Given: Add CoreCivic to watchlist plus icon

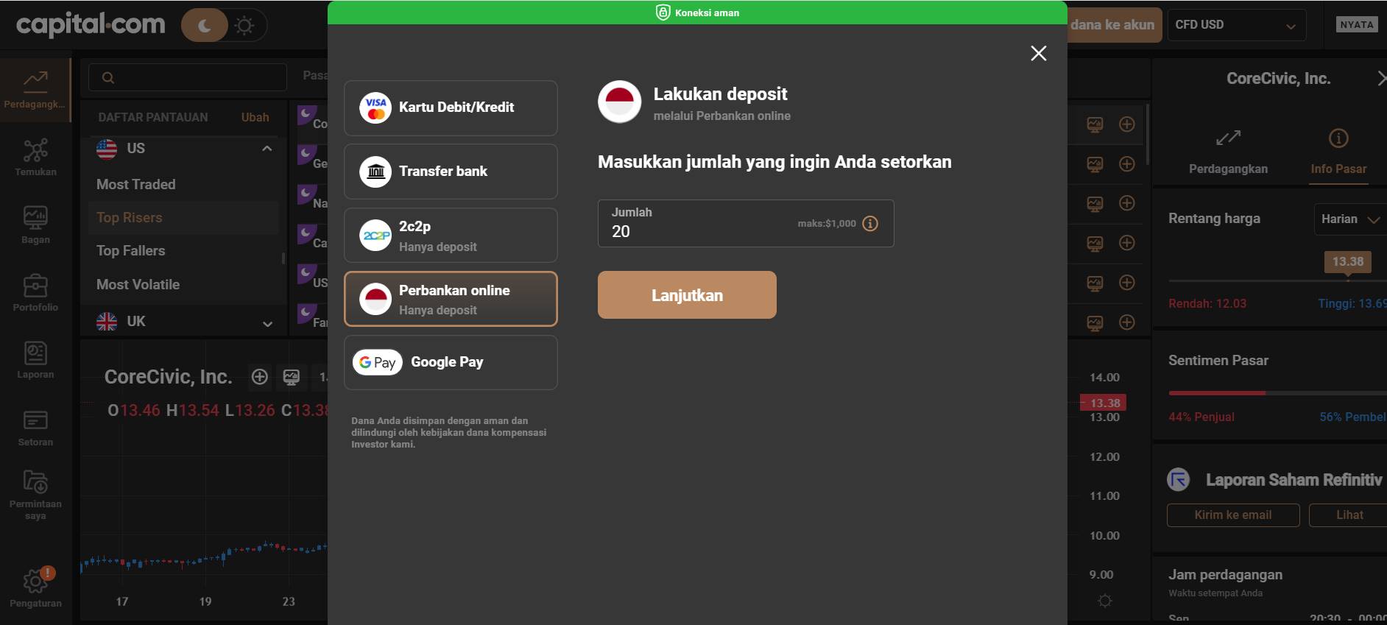Looking at the screenshot, I should point(259,377).
